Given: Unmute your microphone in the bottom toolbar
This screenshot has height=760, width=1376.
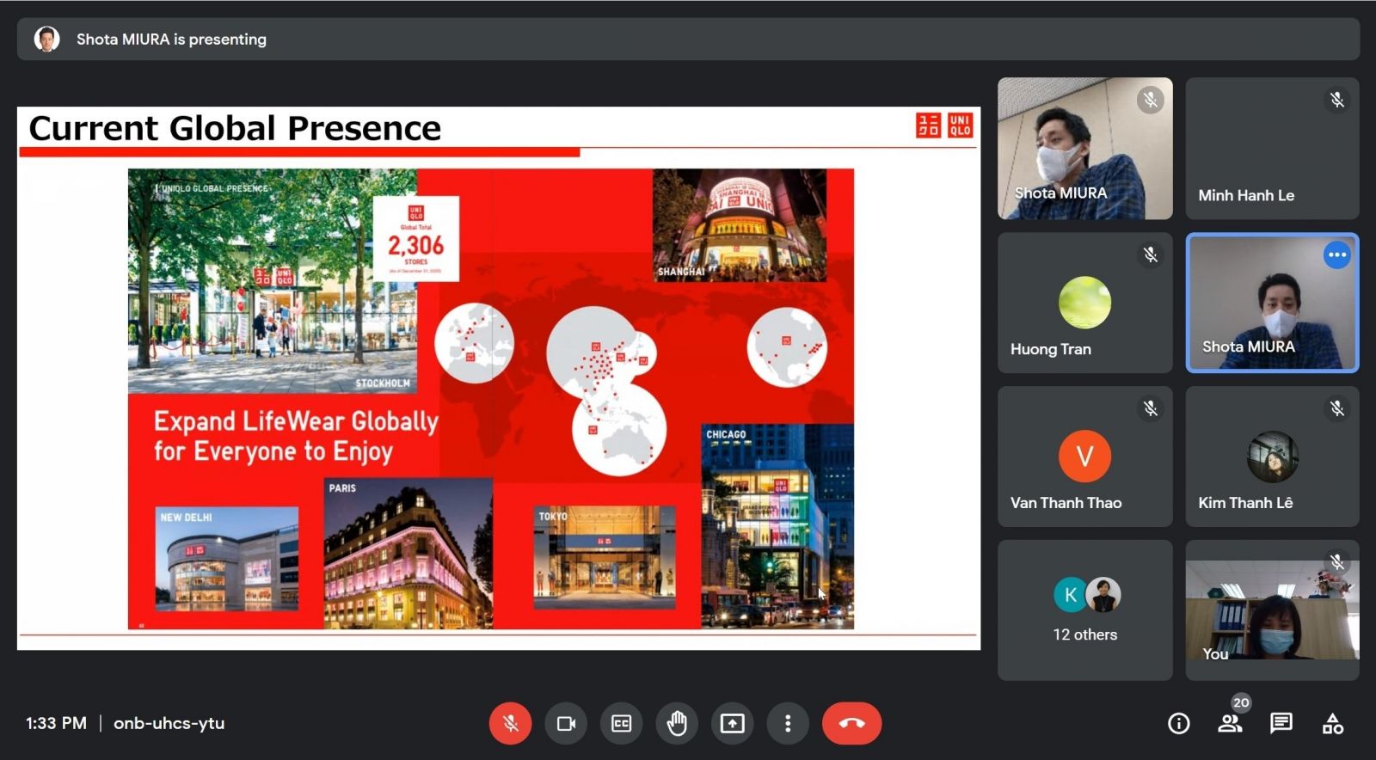Looking at the screenshot, I should [x=510, y=724].
